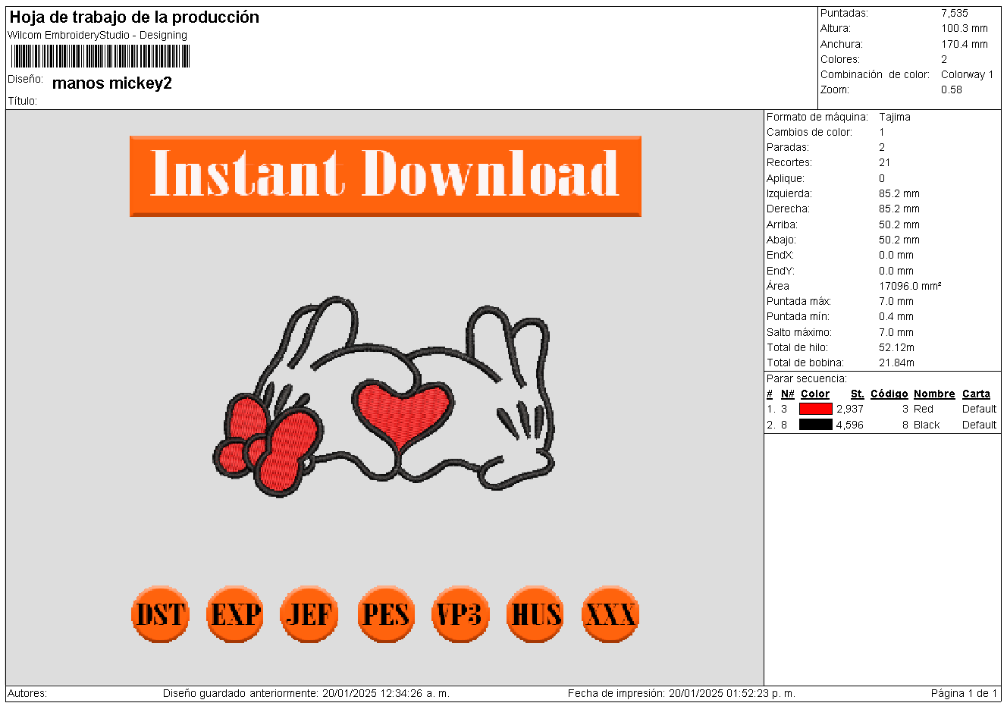Click the "Parar secuencia:" label
Viewport: 1007px width, 703px height.
806,378
